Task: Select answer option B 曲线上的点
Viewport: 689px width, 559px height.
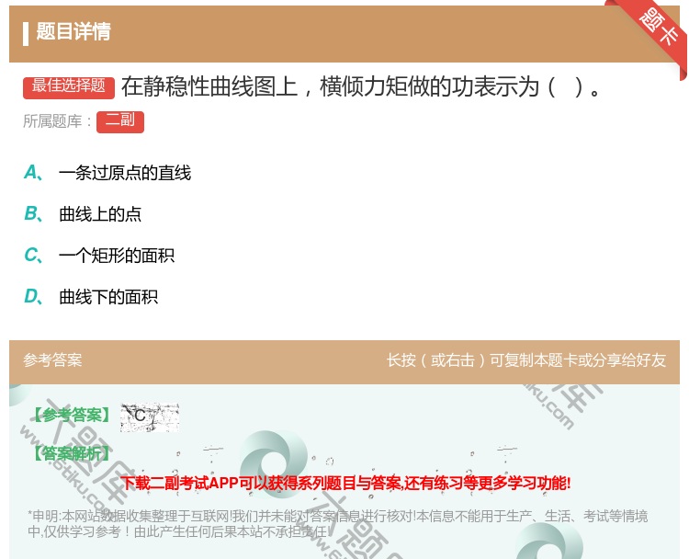Action: click(x=100, y=214)
